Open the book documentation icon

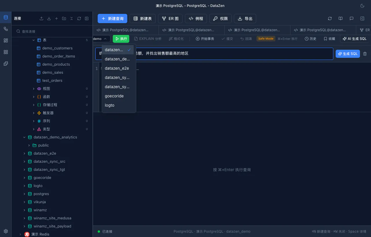(341, 18)
